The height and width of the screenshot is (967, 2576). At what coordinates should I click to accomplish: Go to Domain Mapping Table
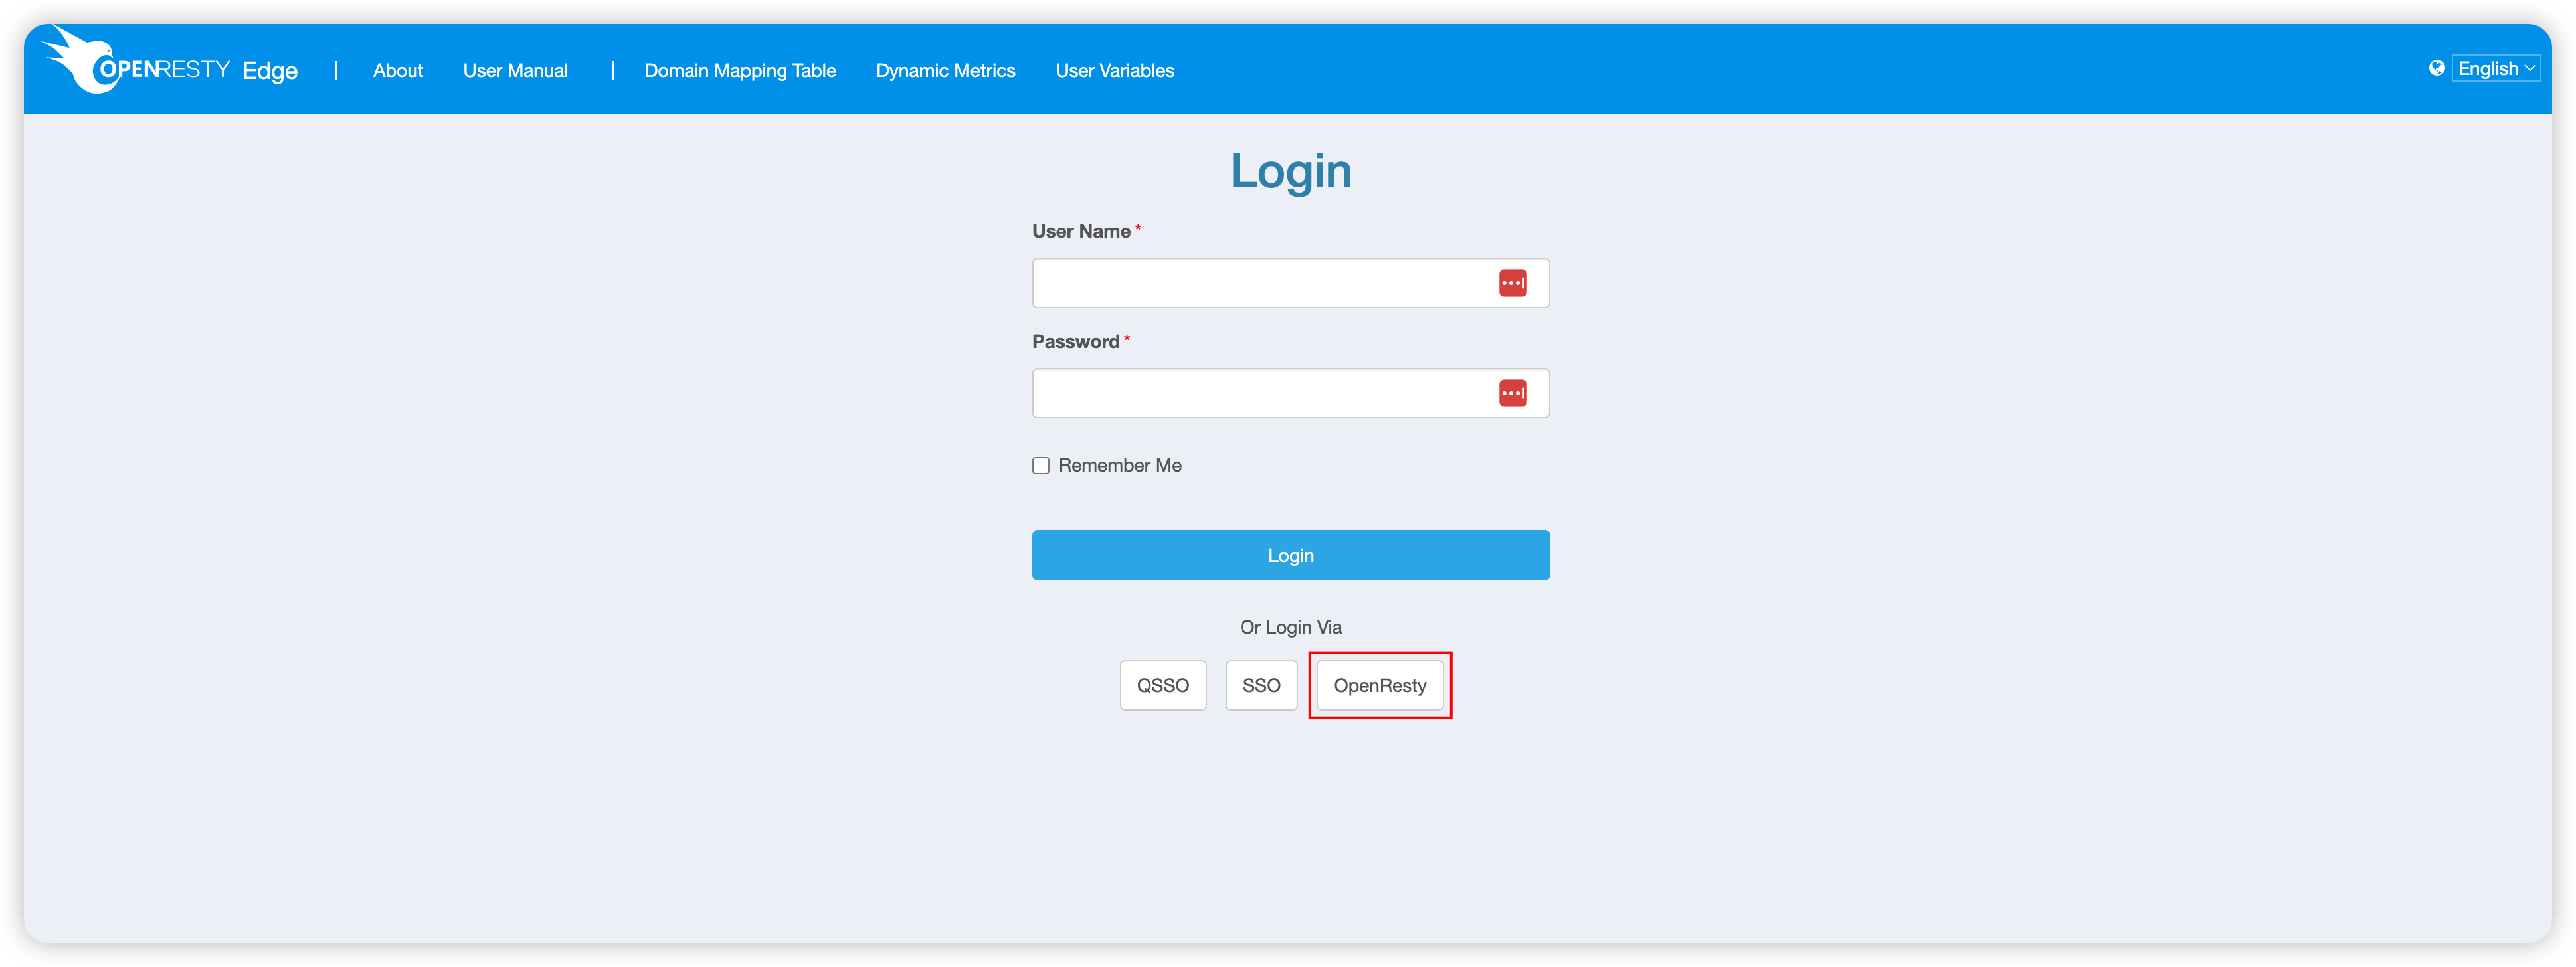[x=739, y=71]
